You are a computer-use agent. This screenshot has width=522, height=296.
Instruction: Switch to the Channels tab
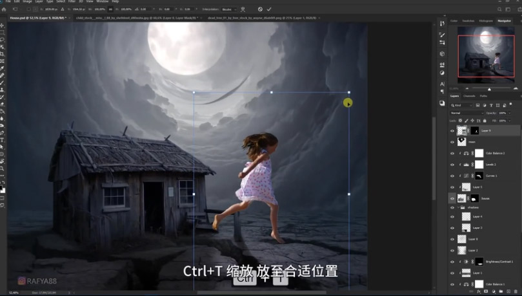tap(469, 96)
